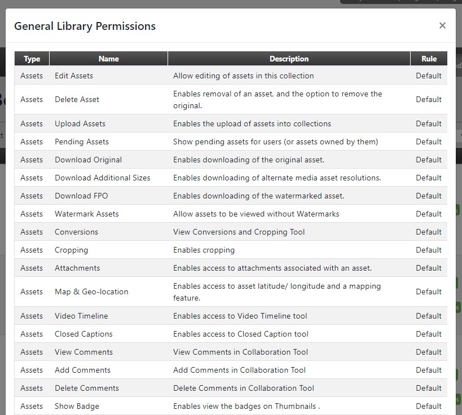Click the Conversions permission description

(x=239, y=232)
